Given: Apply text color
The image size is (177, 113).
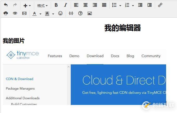Looking at the screenshot, I should coord(34,14).
